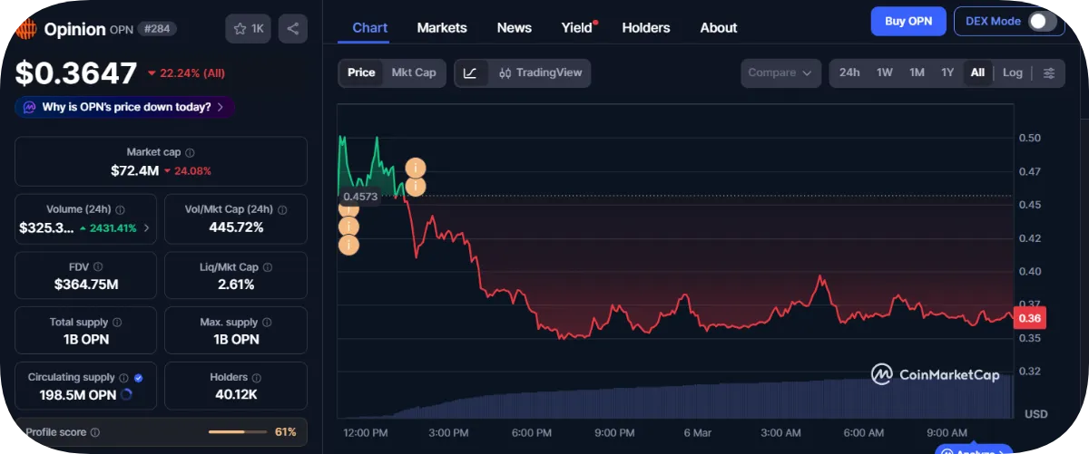Open the Yield tab

click(577, 27)
